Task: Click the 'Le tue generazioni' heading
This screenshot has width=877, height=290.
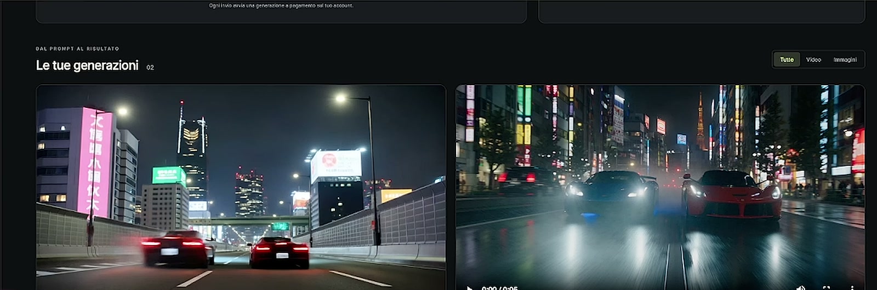Action: click(87, 66)
